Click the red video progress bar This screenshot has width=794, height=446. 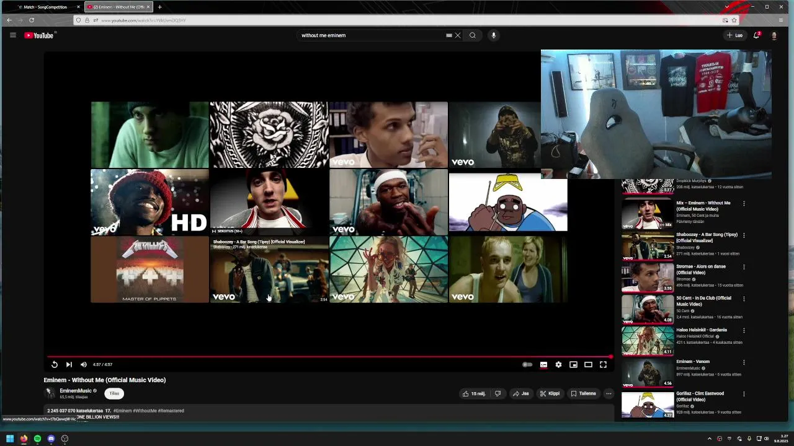tap(329, 357)
